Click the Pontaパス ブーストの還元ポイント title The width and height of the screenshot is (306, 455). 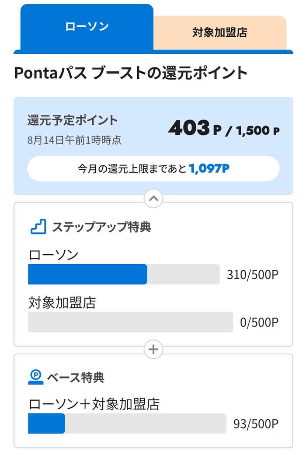pos(131,73)
